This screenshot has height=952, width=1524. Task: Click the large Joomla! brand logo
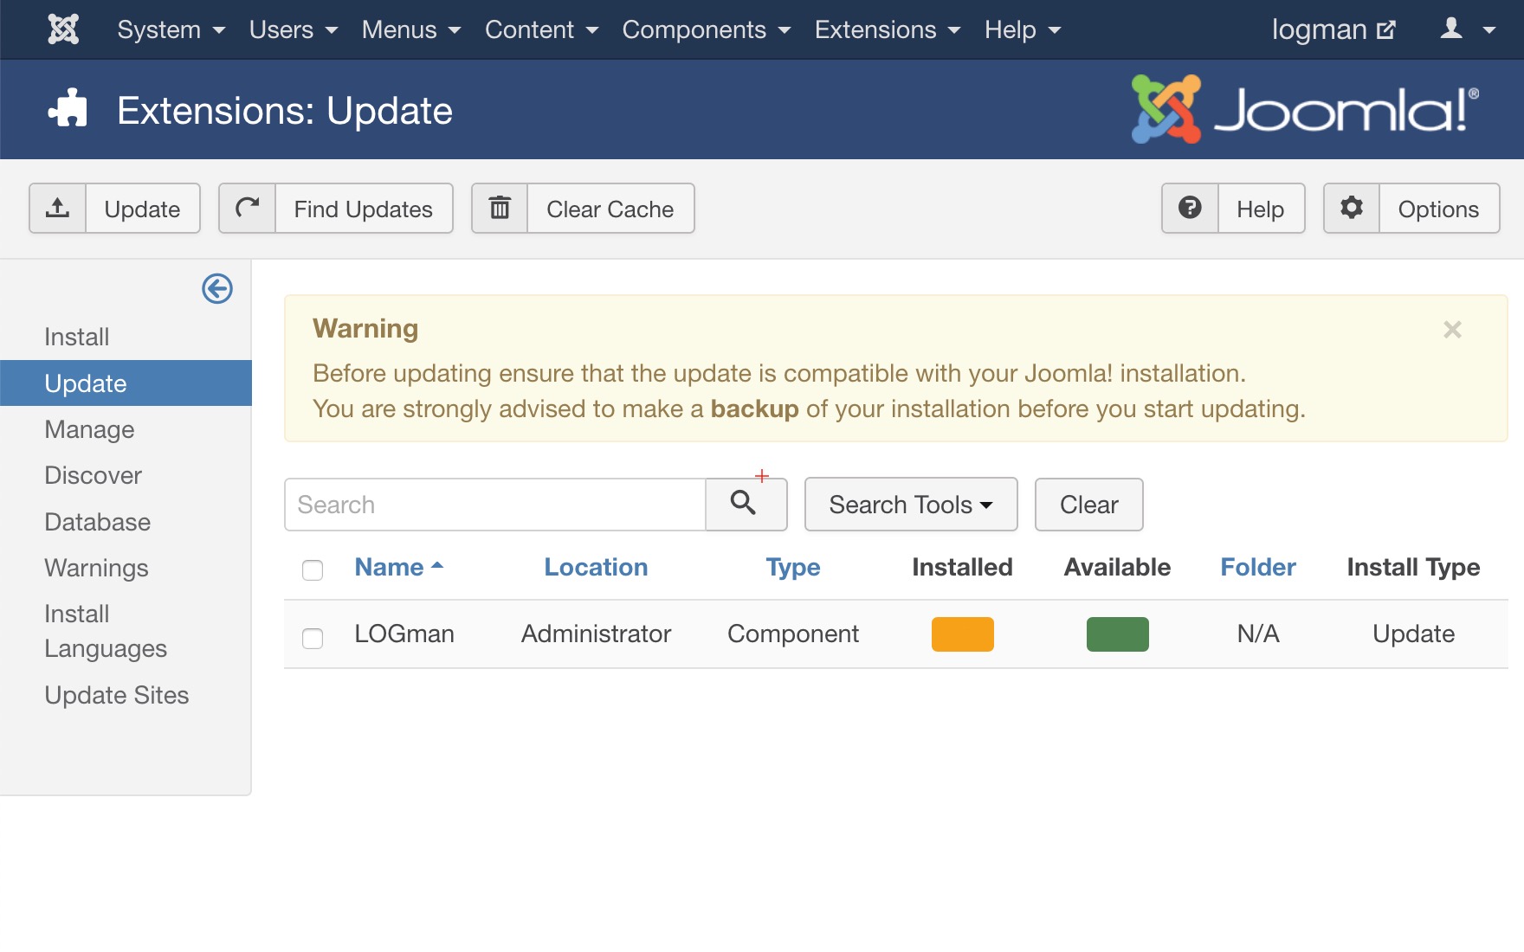[x=1305, y=109]
